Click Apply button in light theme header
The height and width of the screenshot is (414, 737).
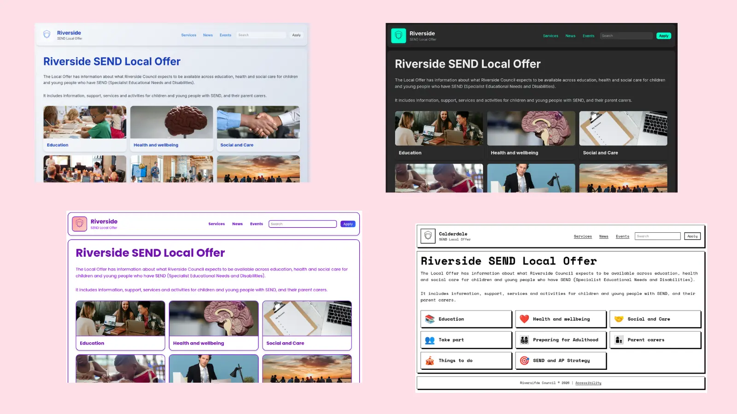(x=296, y=35)
